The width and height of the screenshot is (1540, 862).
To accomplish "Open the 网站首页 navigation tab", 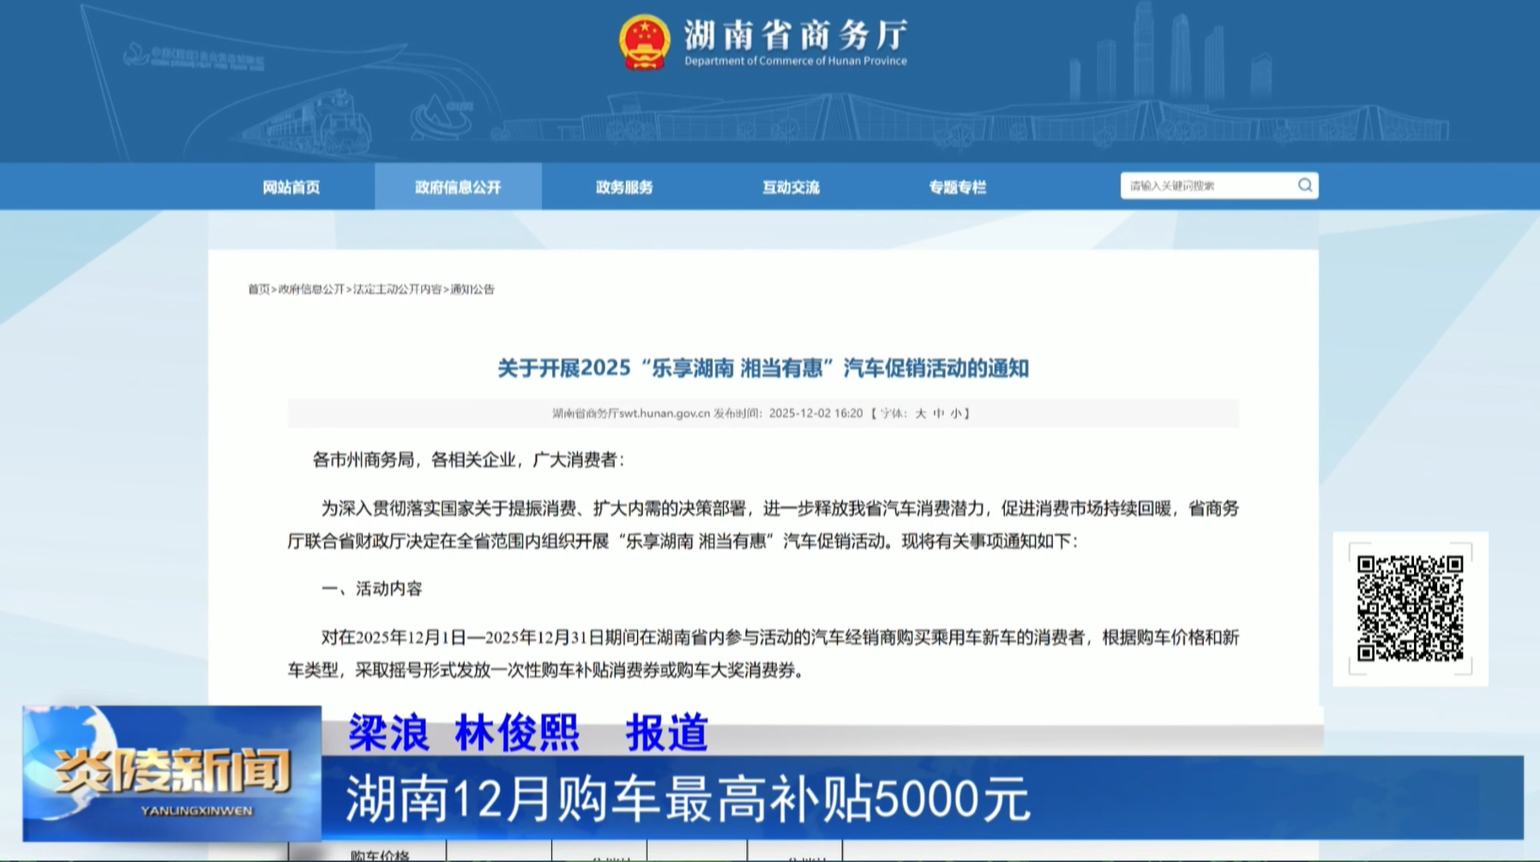I will coord(292,188).
